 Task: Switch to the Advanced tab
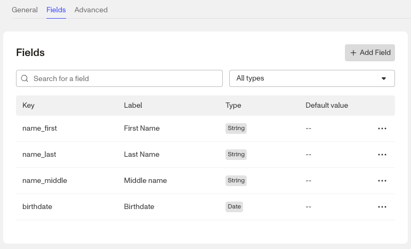91,10
